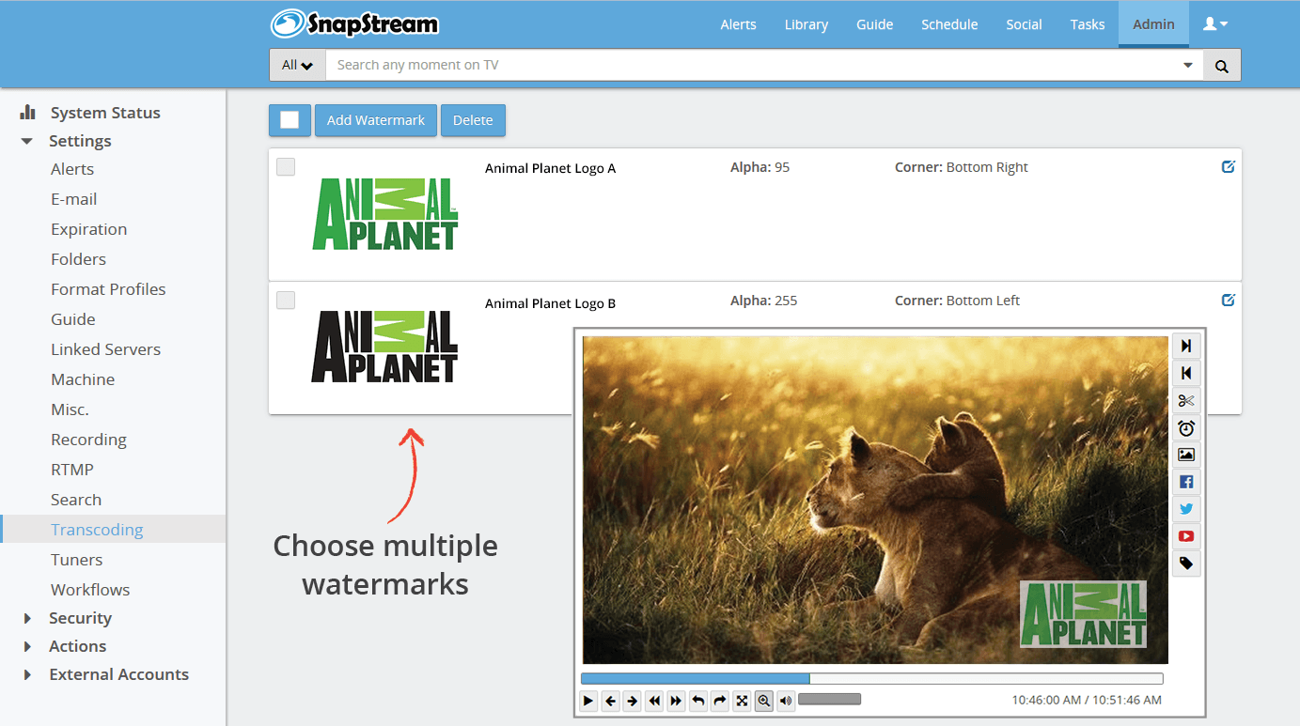Viewport: 1300px width, 726px height.
Task: Collapse the Settings tree section
Action: pyautogui.click(x=27, y=141)
